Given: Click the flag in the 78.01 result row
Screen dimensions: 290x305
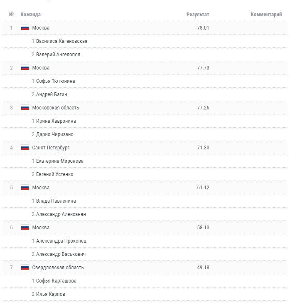Looking at the screenshot, I should (25, 28).
